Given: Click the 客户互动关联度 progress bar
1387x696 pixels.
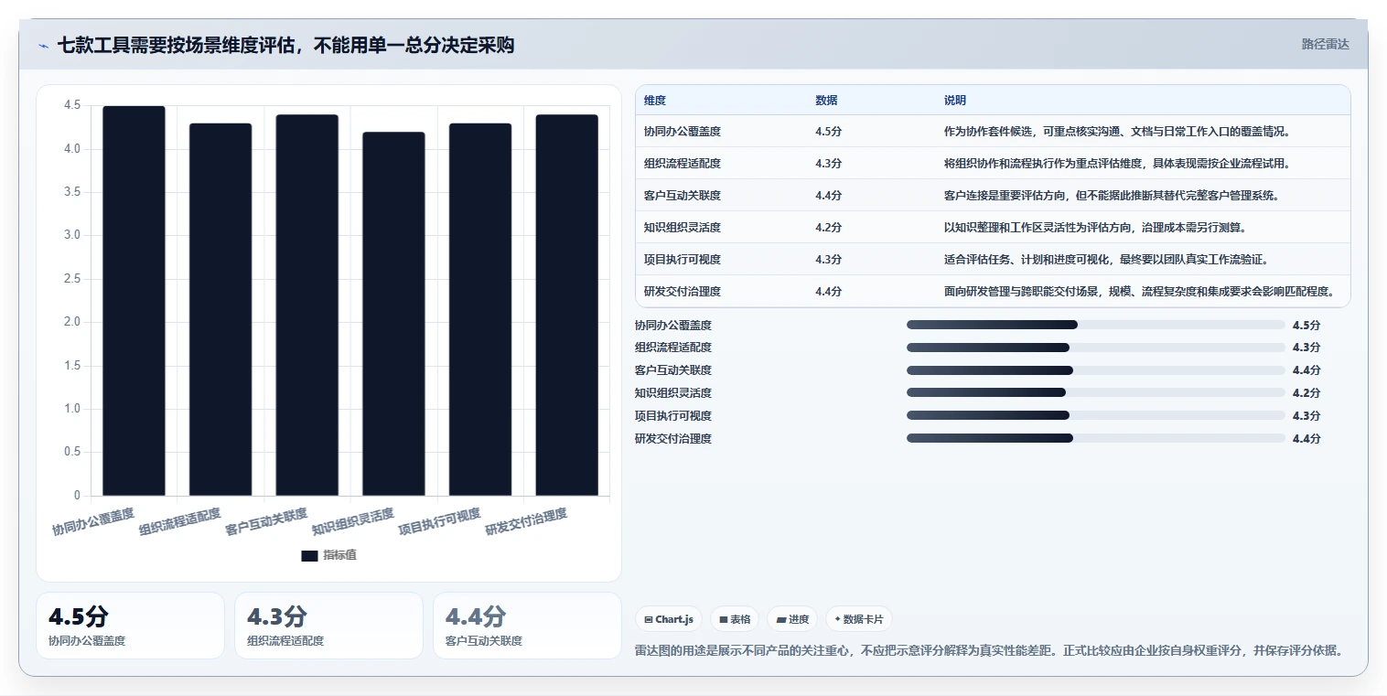Looking at the screenshot, I should 1096,370.
